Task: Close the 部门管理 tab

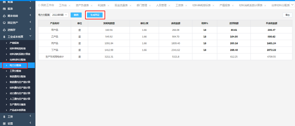Action: (150, 5)
